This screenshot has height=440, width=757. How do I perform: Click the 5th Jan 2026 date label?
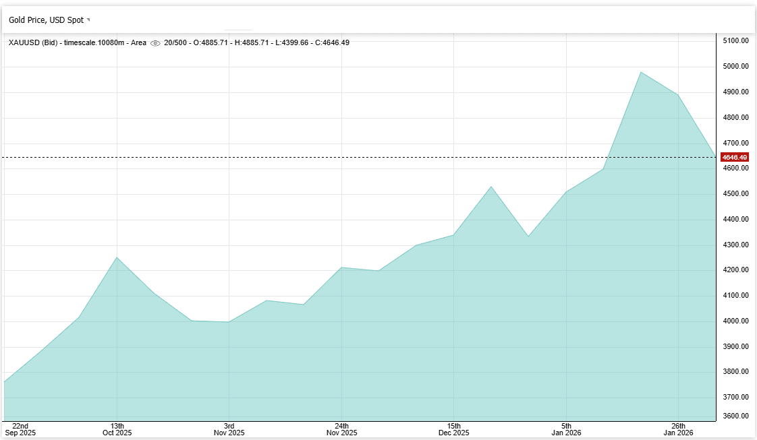pos(566,429)
